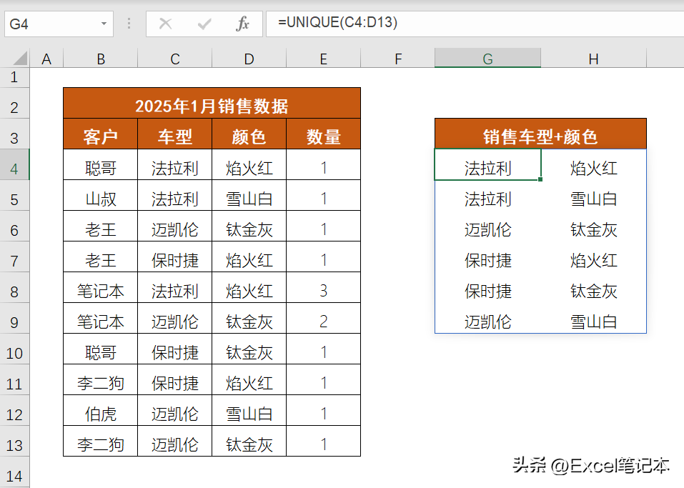684x488 pixels.
Task: Select 法拉利 in column C row 4
Action: click(175, 165)
